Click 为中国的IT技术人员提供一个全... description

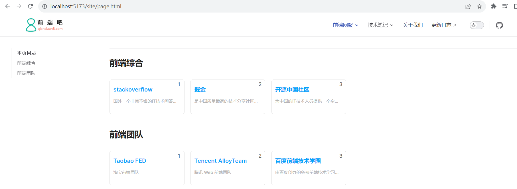307,101
